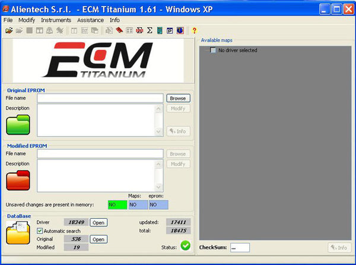Click the Original EPROM File name field
The height and width of the screenshot is (265, 356).
(100, 98)
